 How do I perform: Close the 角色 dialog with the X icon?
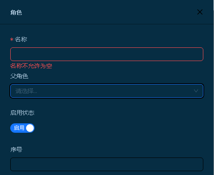[200, 12]
